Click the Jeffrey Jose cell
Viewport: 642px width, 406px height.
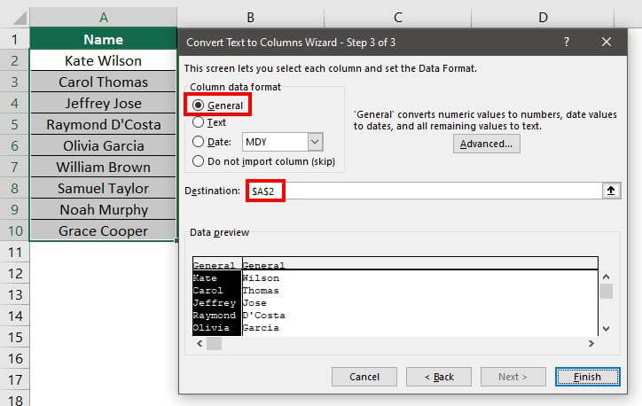104,103
